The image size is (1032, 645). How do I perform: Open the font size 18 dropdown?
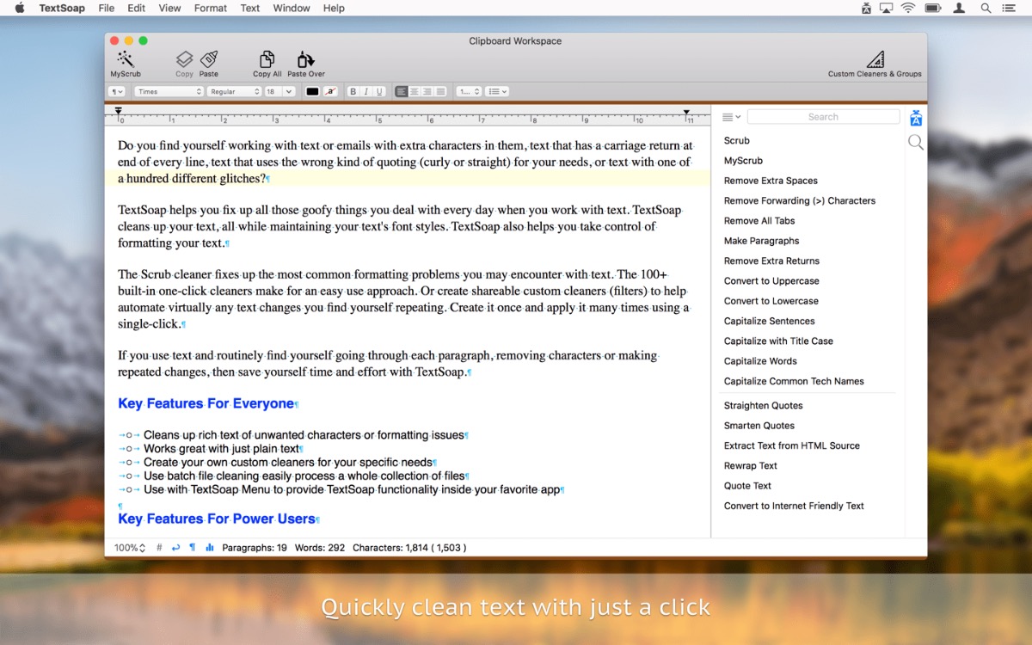279,91
